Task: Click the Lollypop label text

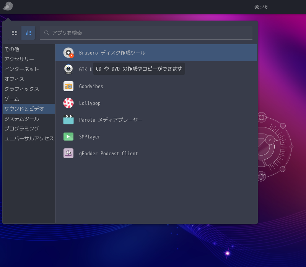Action: click(90, 103)
